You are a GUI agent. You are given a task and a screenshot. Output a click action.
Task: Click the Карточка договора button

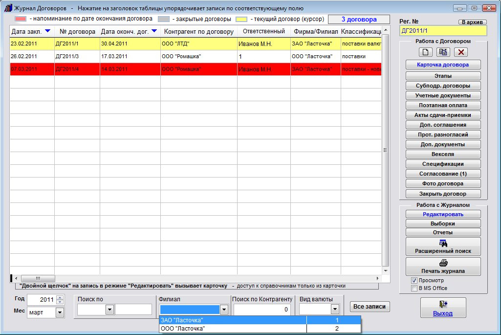tap(443, 65)
